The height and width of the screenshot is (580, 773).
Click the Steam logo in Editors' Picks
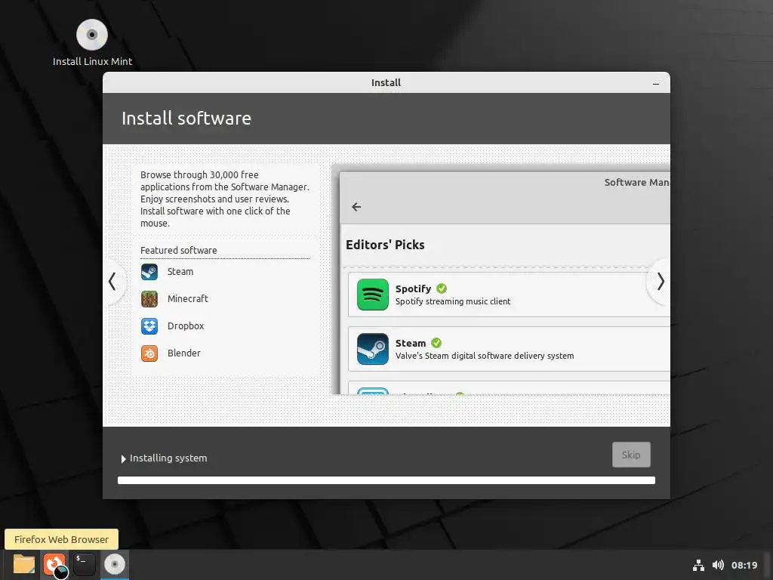[373, 349]
